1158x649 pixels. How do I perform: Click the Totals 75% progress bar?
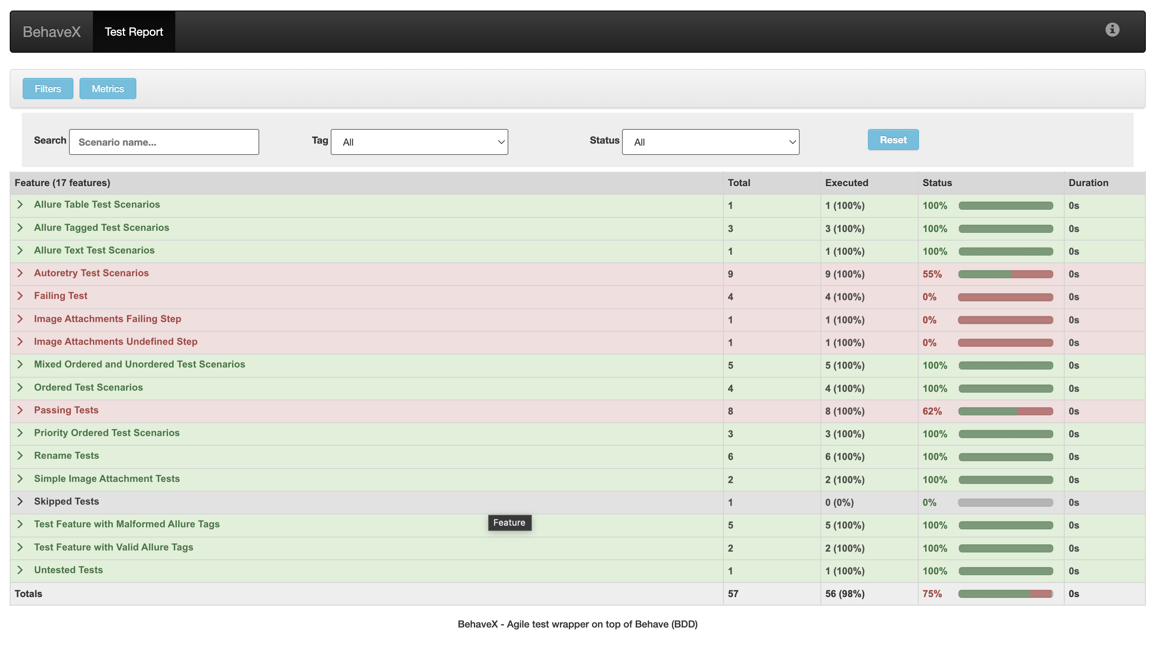click(x=1005, y=594)
